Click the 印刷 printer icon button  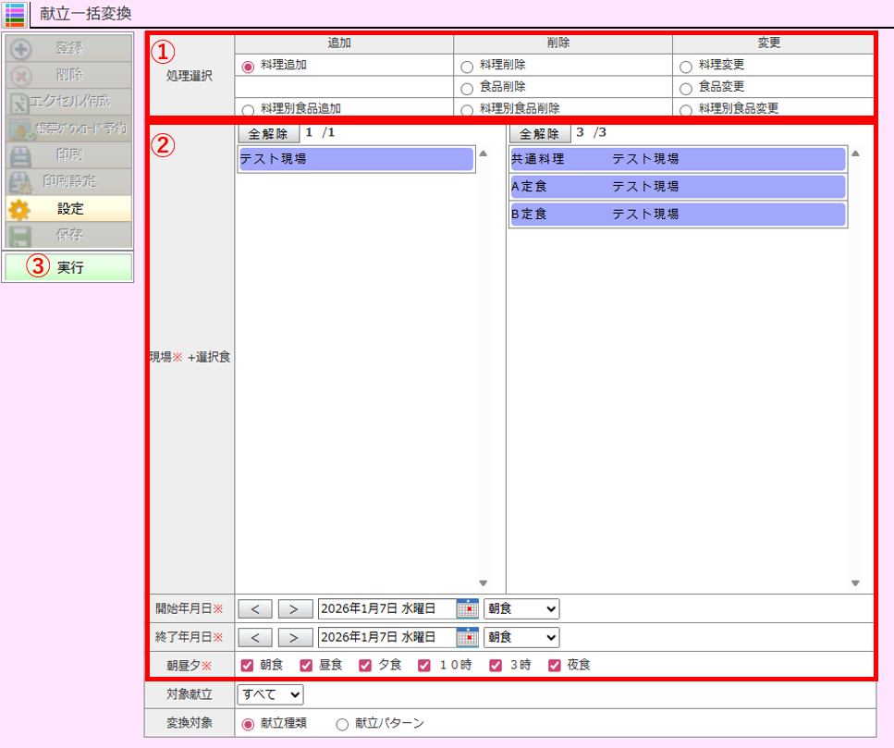[20, 155]
